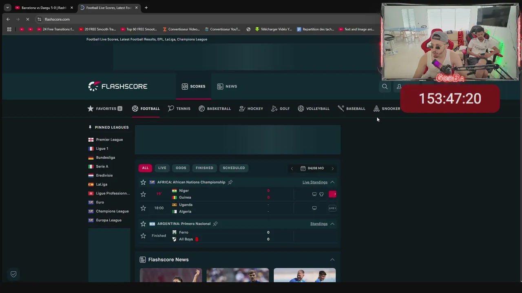522x293 pixels.
Task: Open LaLiga pinned league
Action: [x=102, y=184]
